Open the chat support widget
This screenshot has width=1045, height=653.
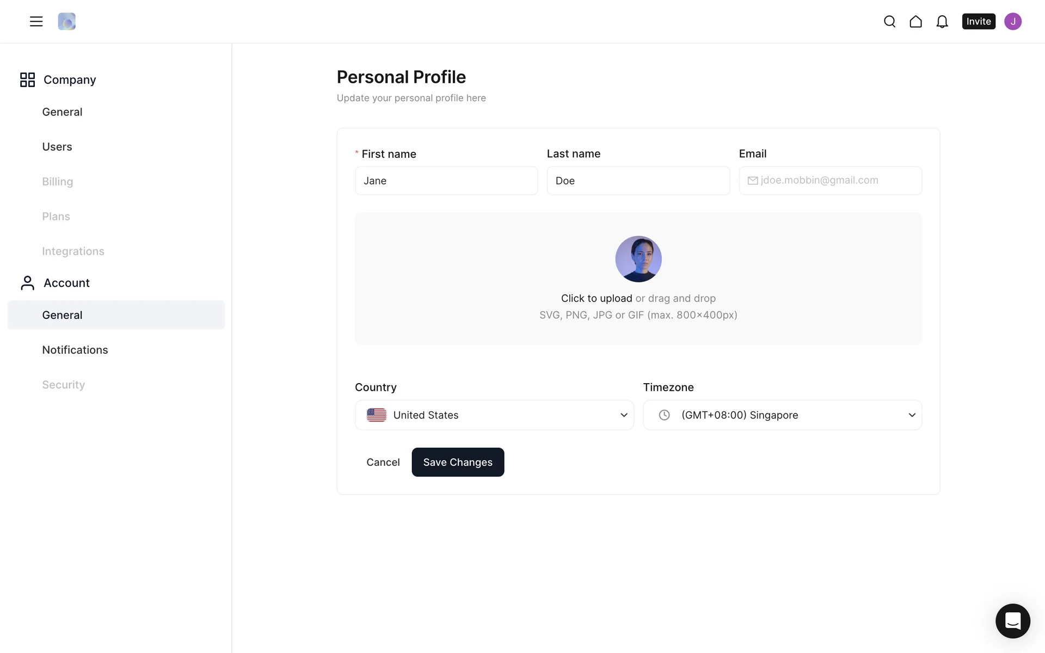[1012, 620]
